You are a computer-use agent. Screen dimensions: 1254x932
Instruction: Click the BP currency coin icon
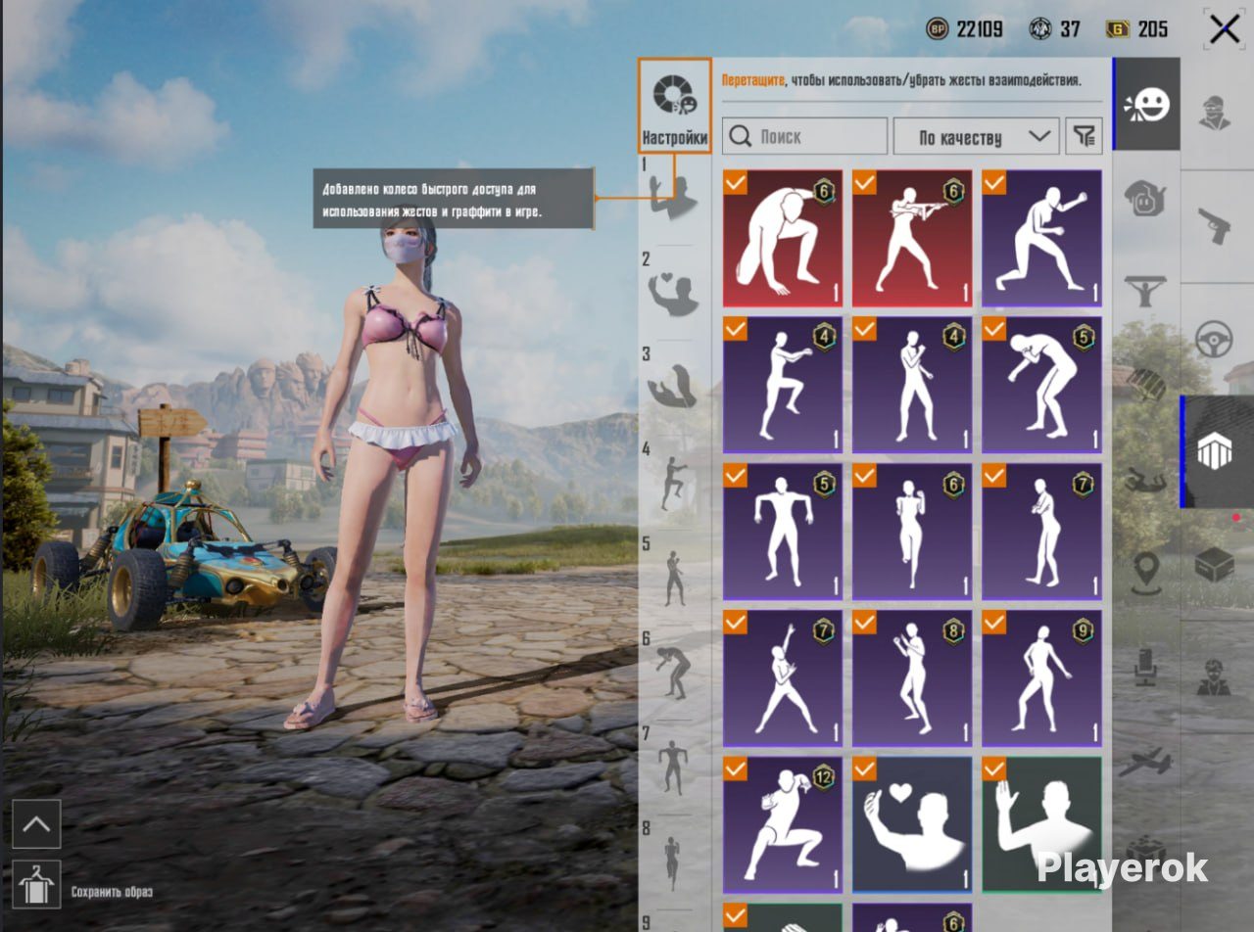pos(938,29)
